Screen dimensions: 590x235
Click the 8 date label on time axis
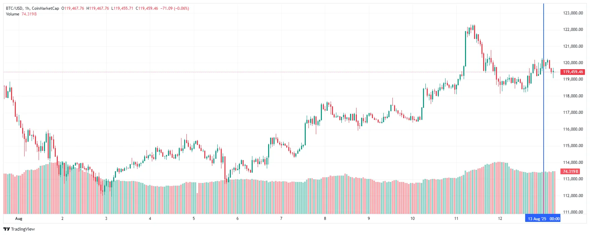[x=325, y=219]
